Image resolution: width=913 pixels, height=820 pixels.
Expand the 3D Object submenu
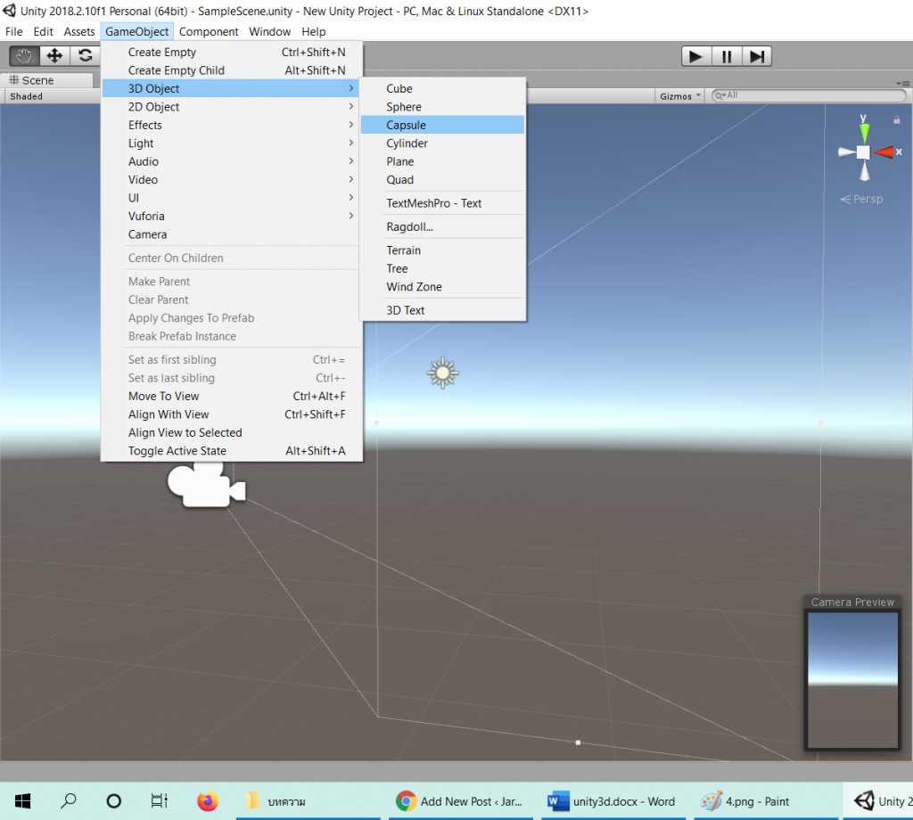pyautogui.click(x=232, y=88)
